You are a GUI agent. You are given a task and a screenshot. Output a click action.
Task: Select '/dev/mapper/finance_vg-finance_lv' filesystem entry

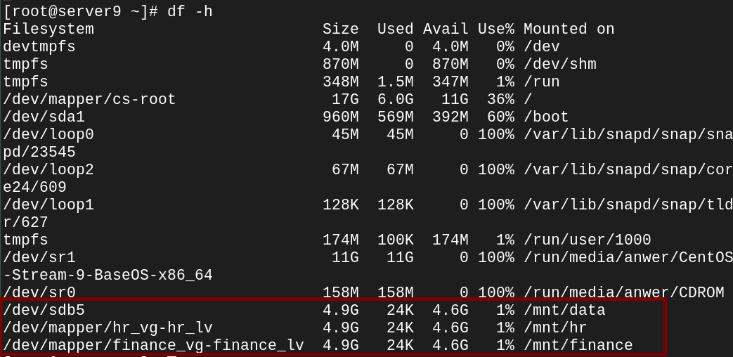tap(154, 345)
